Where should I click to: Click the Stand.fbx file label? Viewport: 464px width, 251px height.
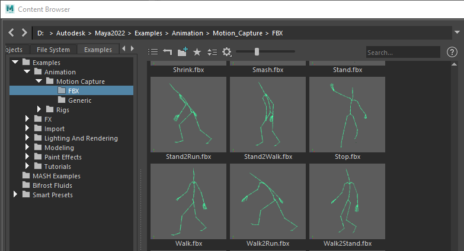tap(347, 70)
